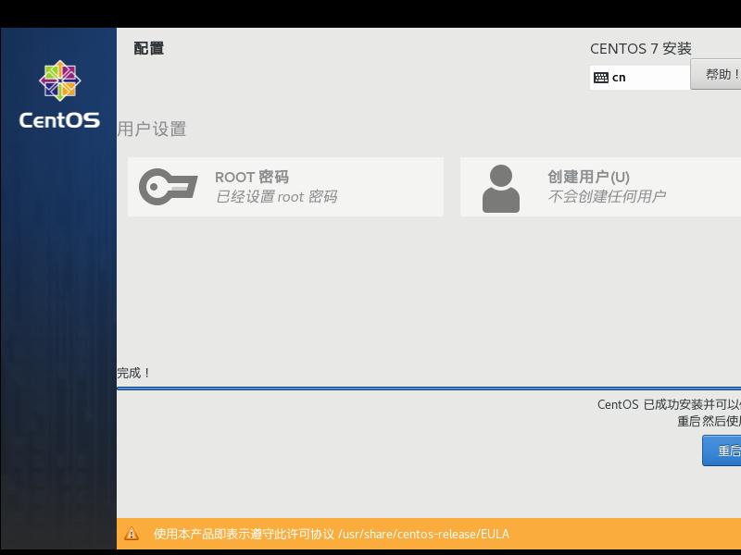Click the create user person icon

pyautogui.click(x=501, y=187)
